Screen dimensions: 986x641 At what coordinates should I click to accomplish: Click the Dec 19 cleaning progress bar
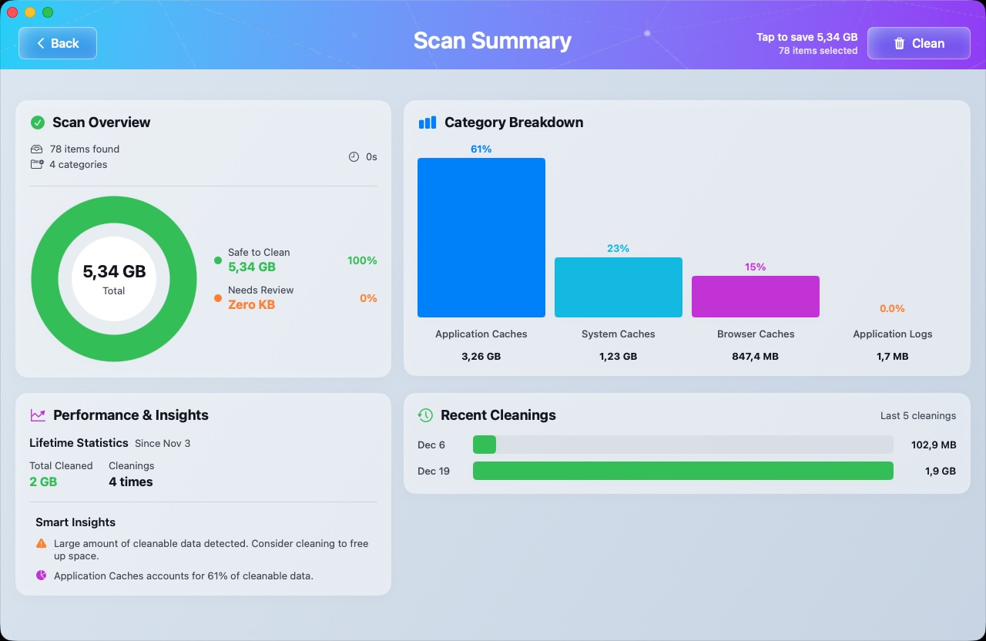point(682,471)
